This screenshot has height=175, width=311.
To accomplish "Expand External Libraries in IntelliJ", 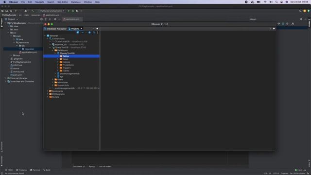I will [x=5, y=78].
